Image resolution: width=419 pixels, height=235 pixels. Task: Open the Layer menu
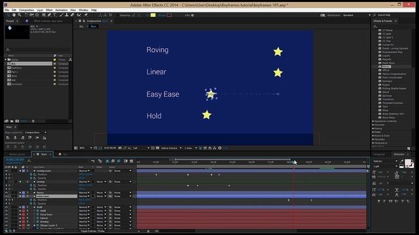point(40,10)
